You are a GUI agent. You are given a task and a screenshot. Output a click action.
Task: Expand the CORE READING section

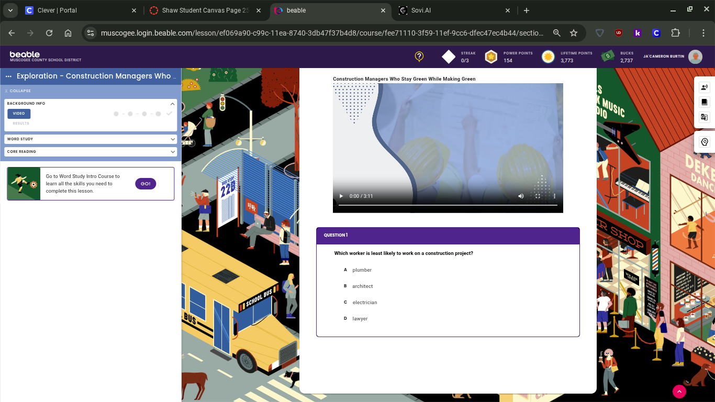90,152
